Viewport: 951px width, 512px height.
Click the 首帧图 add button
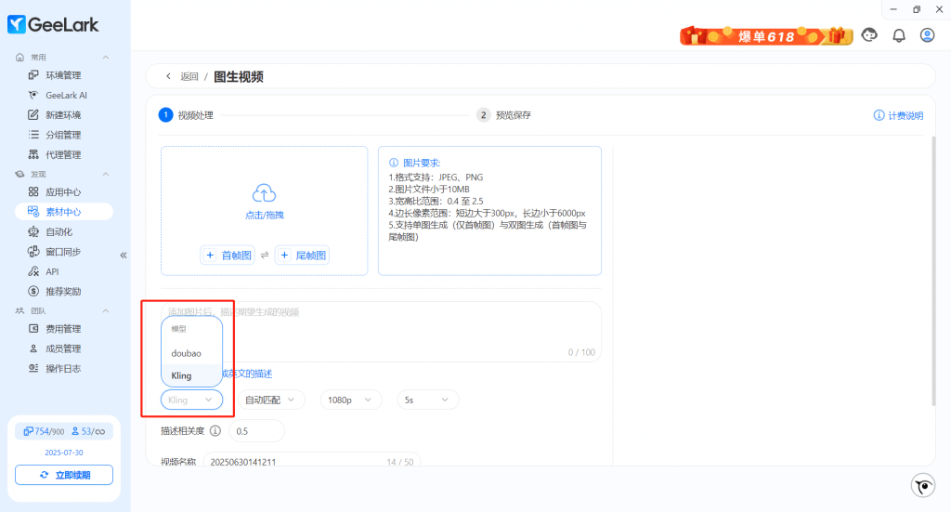pyautogui.click(x=228, y=256)
